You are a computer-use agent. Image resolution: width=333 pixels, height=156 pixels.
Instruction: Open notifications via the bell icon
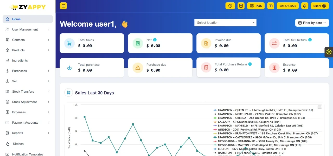point(305,5)
